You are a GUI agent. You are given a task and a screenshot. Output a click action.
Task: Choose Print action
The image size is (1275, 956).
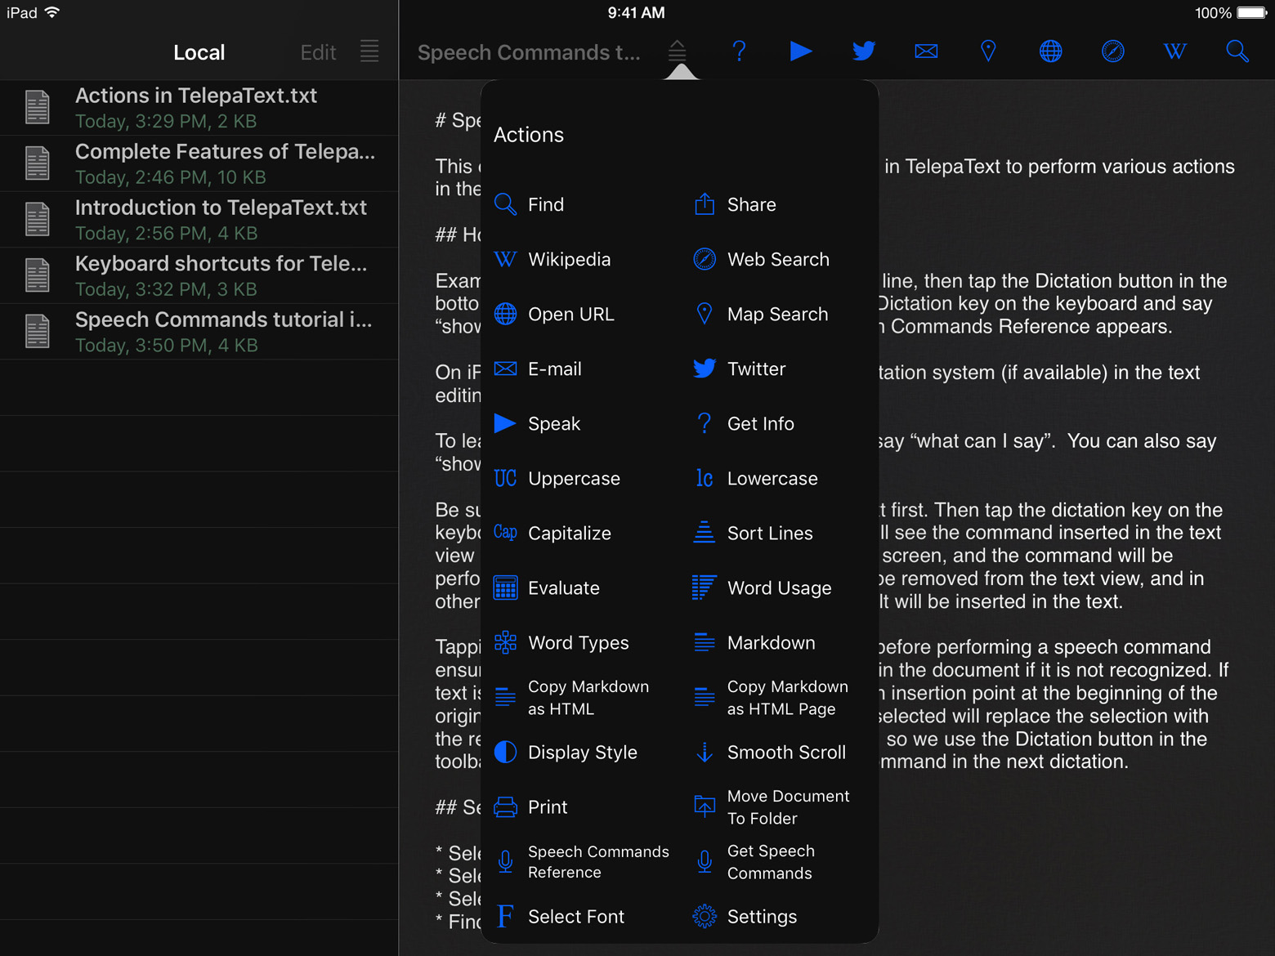(x=530, y=806)
